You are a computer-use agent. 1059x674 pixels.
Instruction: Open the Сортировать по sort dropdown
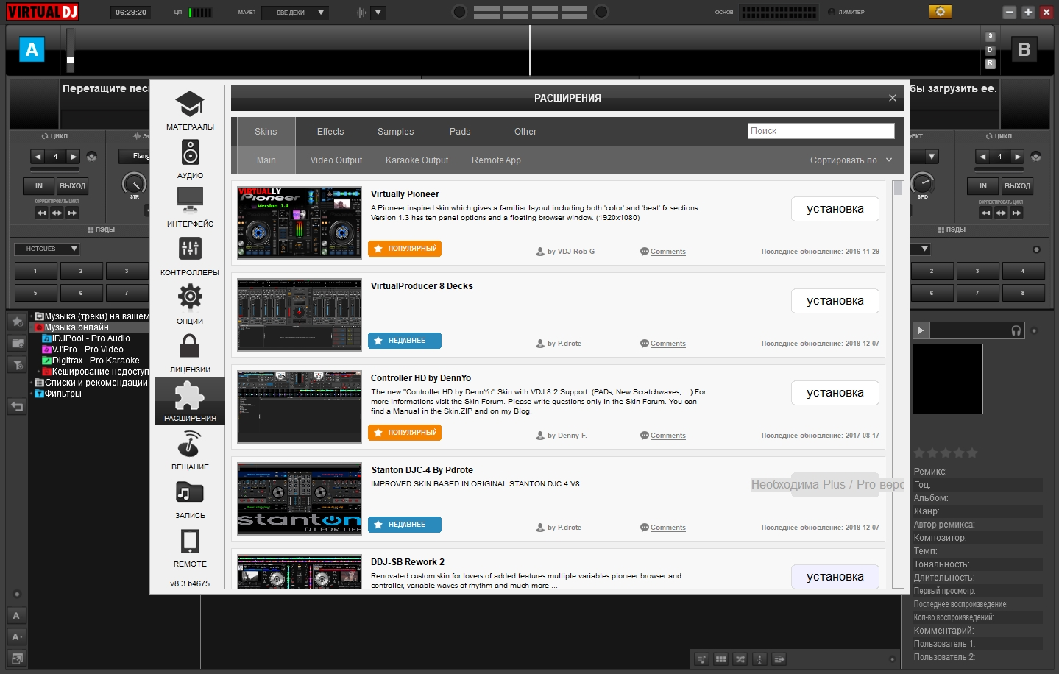click(x=851, y=160)
